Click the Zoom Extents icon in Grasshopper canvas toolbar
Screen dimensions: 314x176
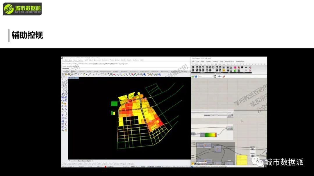coord(215,76)
